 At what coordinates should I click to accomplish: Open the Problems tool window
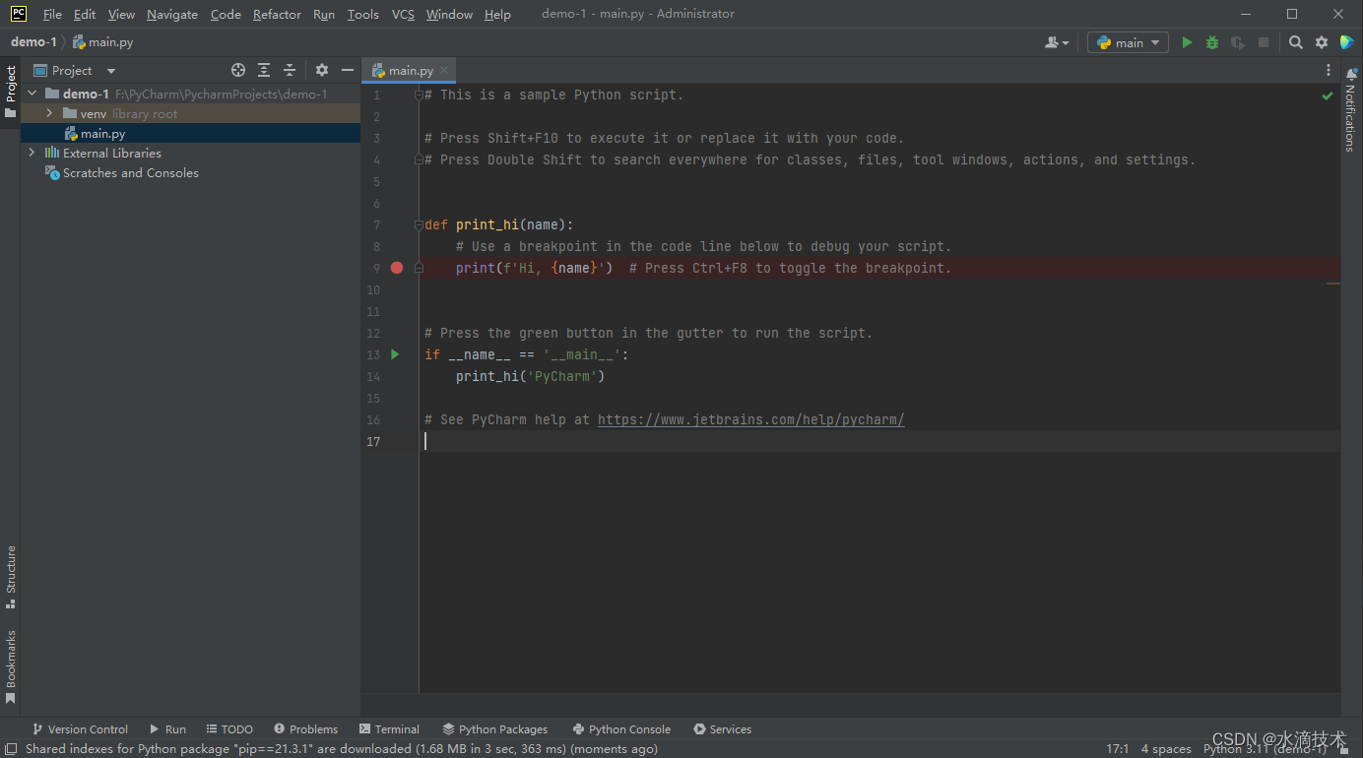point(305,729)
